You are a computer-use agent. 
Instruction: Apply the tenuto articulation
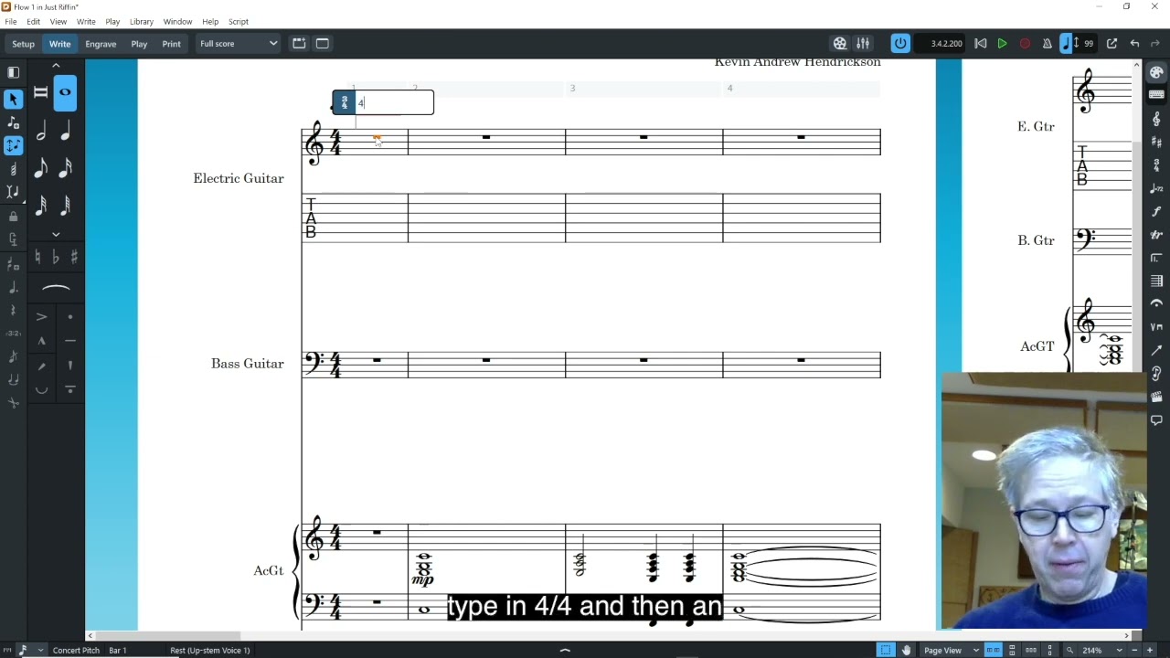70,341
